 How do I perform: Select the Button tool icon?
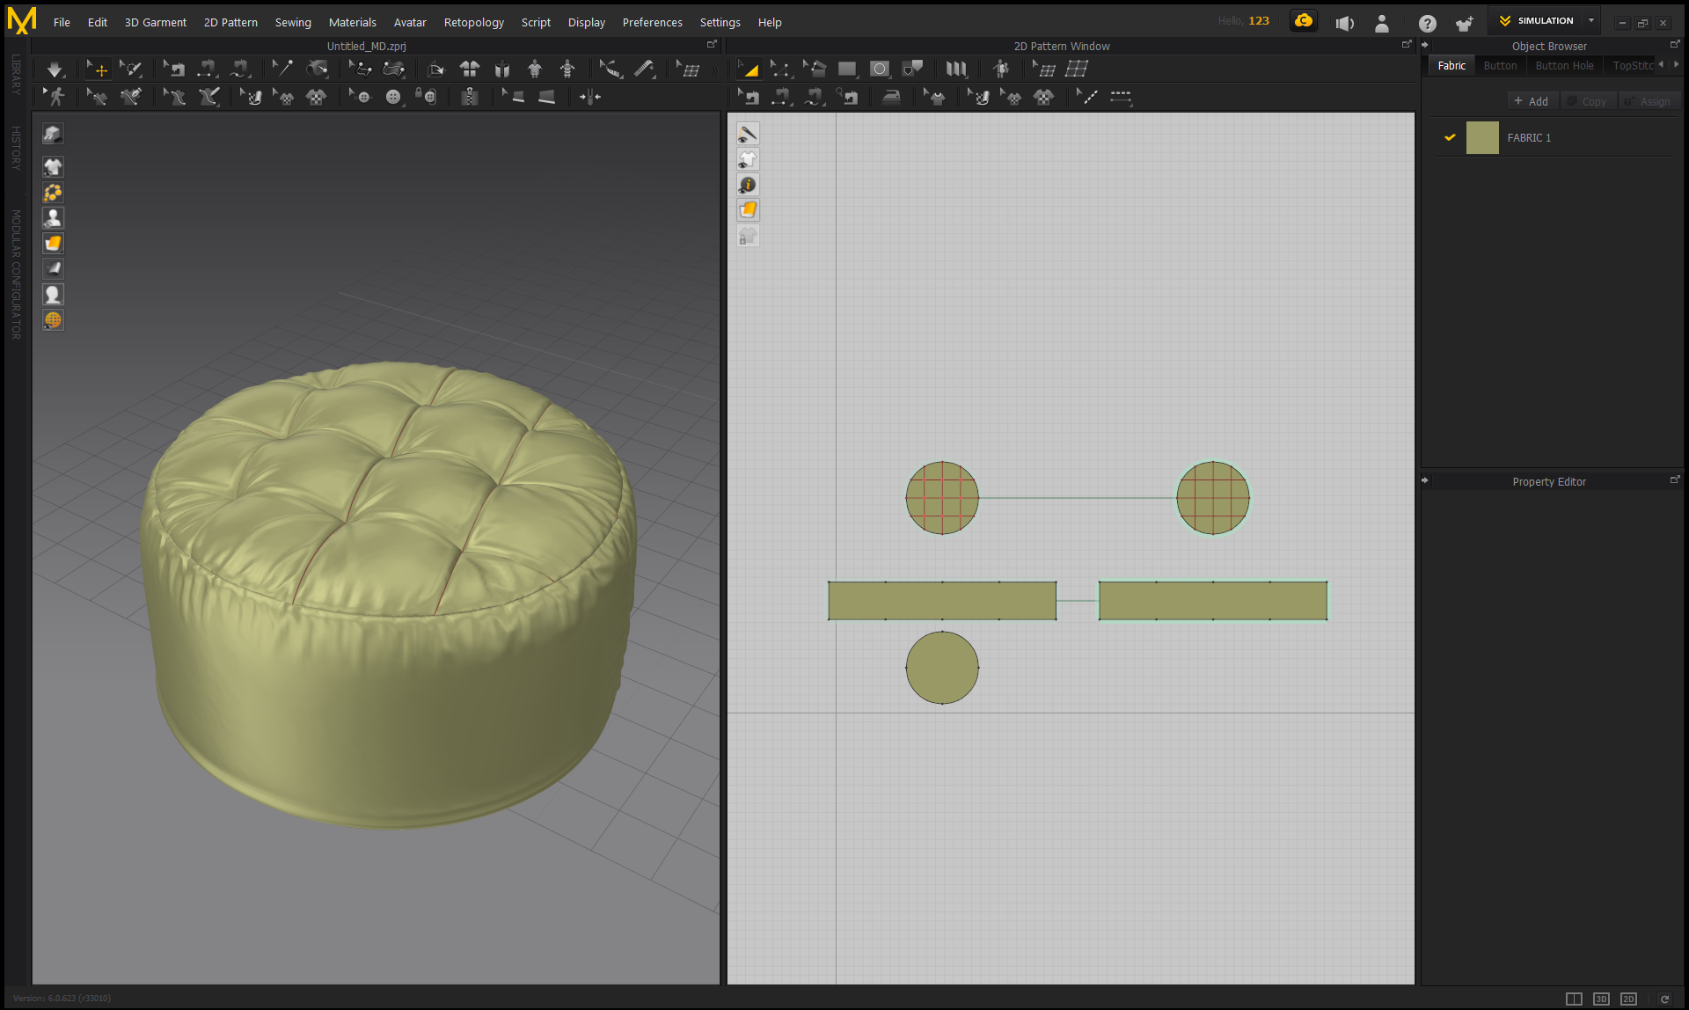tap(393, 97)
